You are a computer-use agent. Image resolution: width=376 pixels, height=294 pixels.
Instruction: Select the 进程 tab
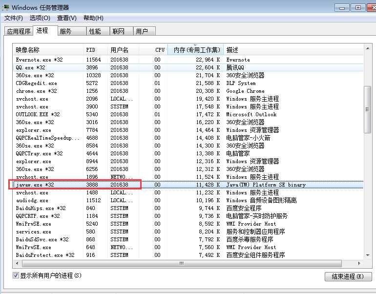click(x=45, y=30)
